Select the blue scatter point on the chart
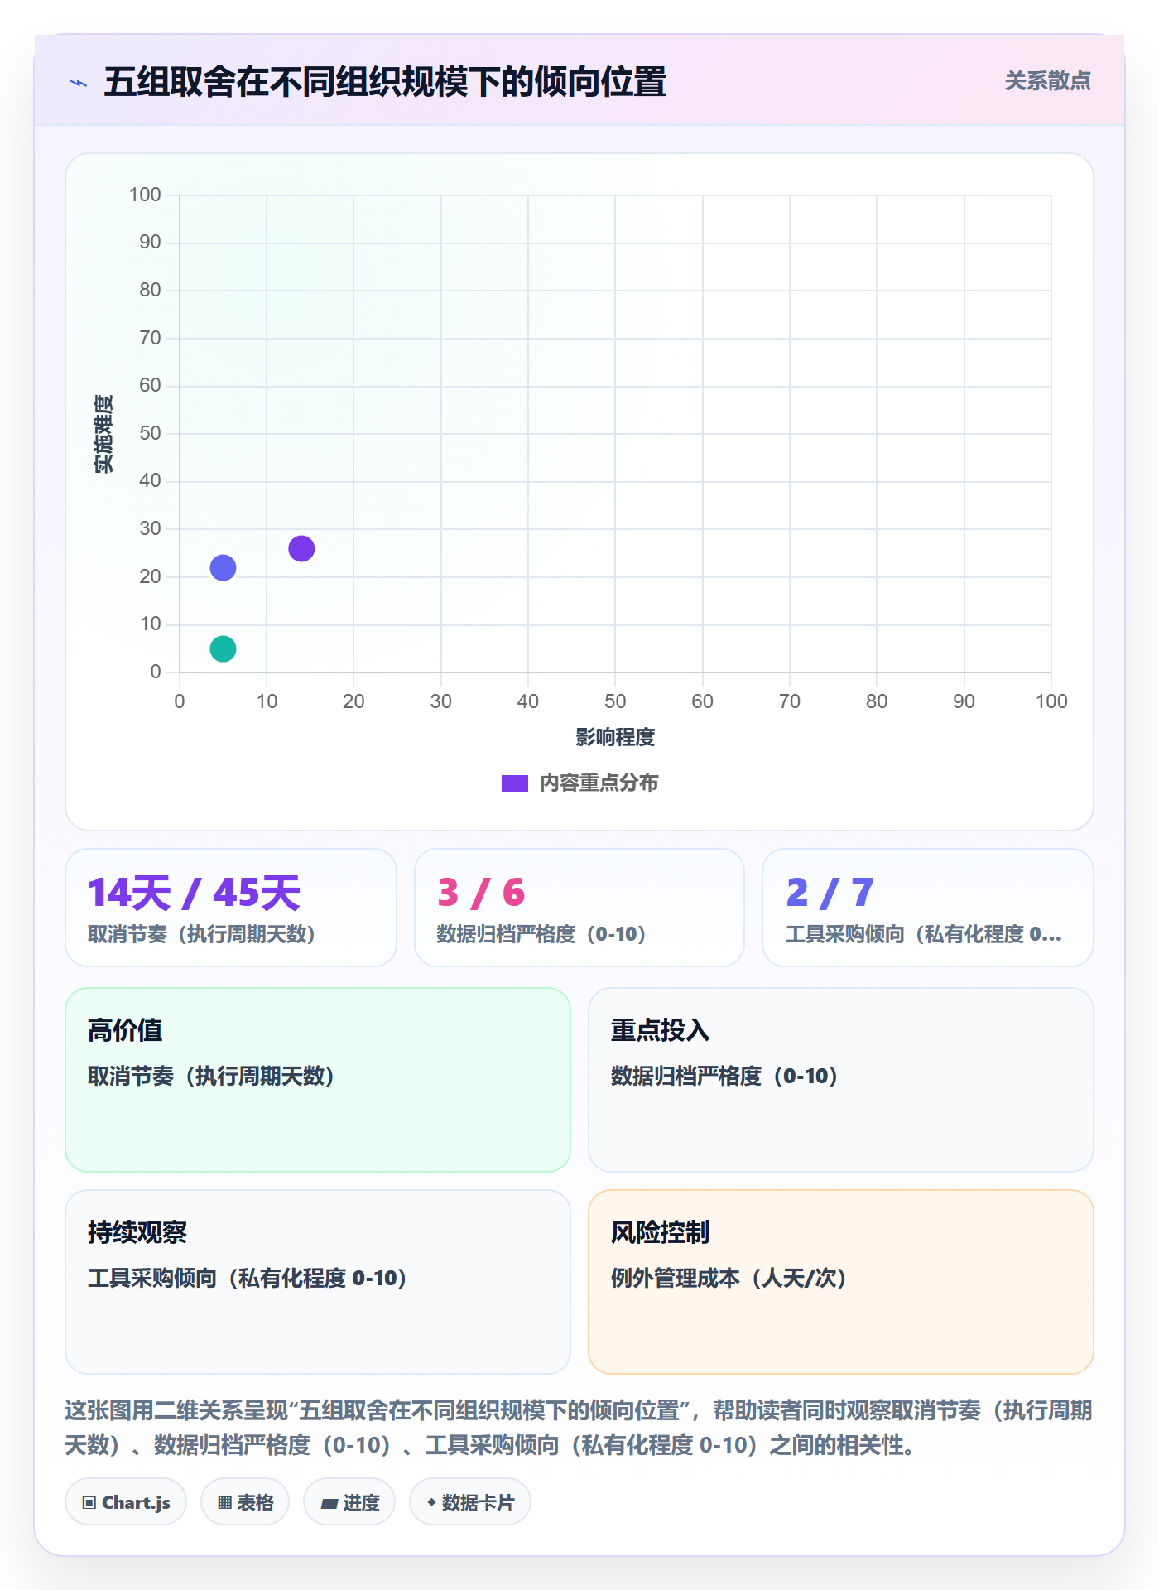Viewport: 1159px width, 1590px height. pos(223,567)
